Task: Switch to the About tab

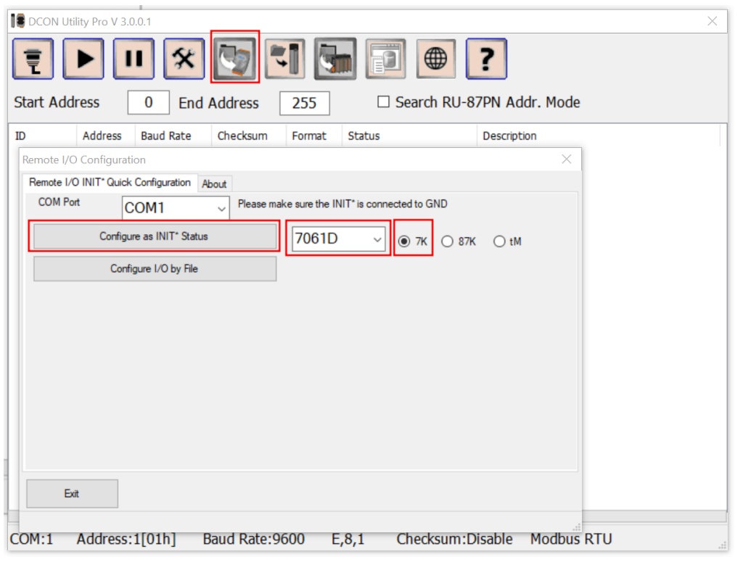Action: (214, 183)
